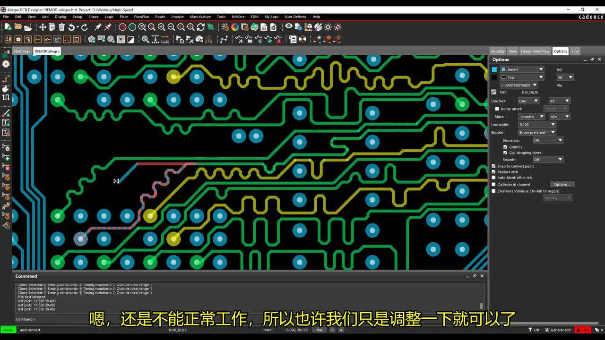Click the Copy icon next to Move
Viewport: 605px width, 340px height.
51,27
